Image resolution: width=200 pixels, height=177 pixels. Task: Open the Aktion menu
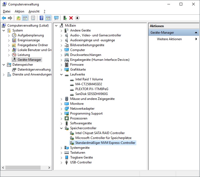[19, 11]
